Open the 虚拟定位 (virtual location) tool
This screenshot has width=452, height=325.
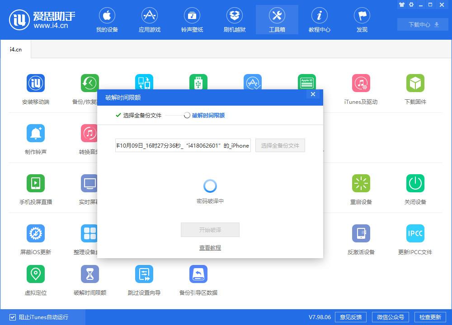[36, 279]
